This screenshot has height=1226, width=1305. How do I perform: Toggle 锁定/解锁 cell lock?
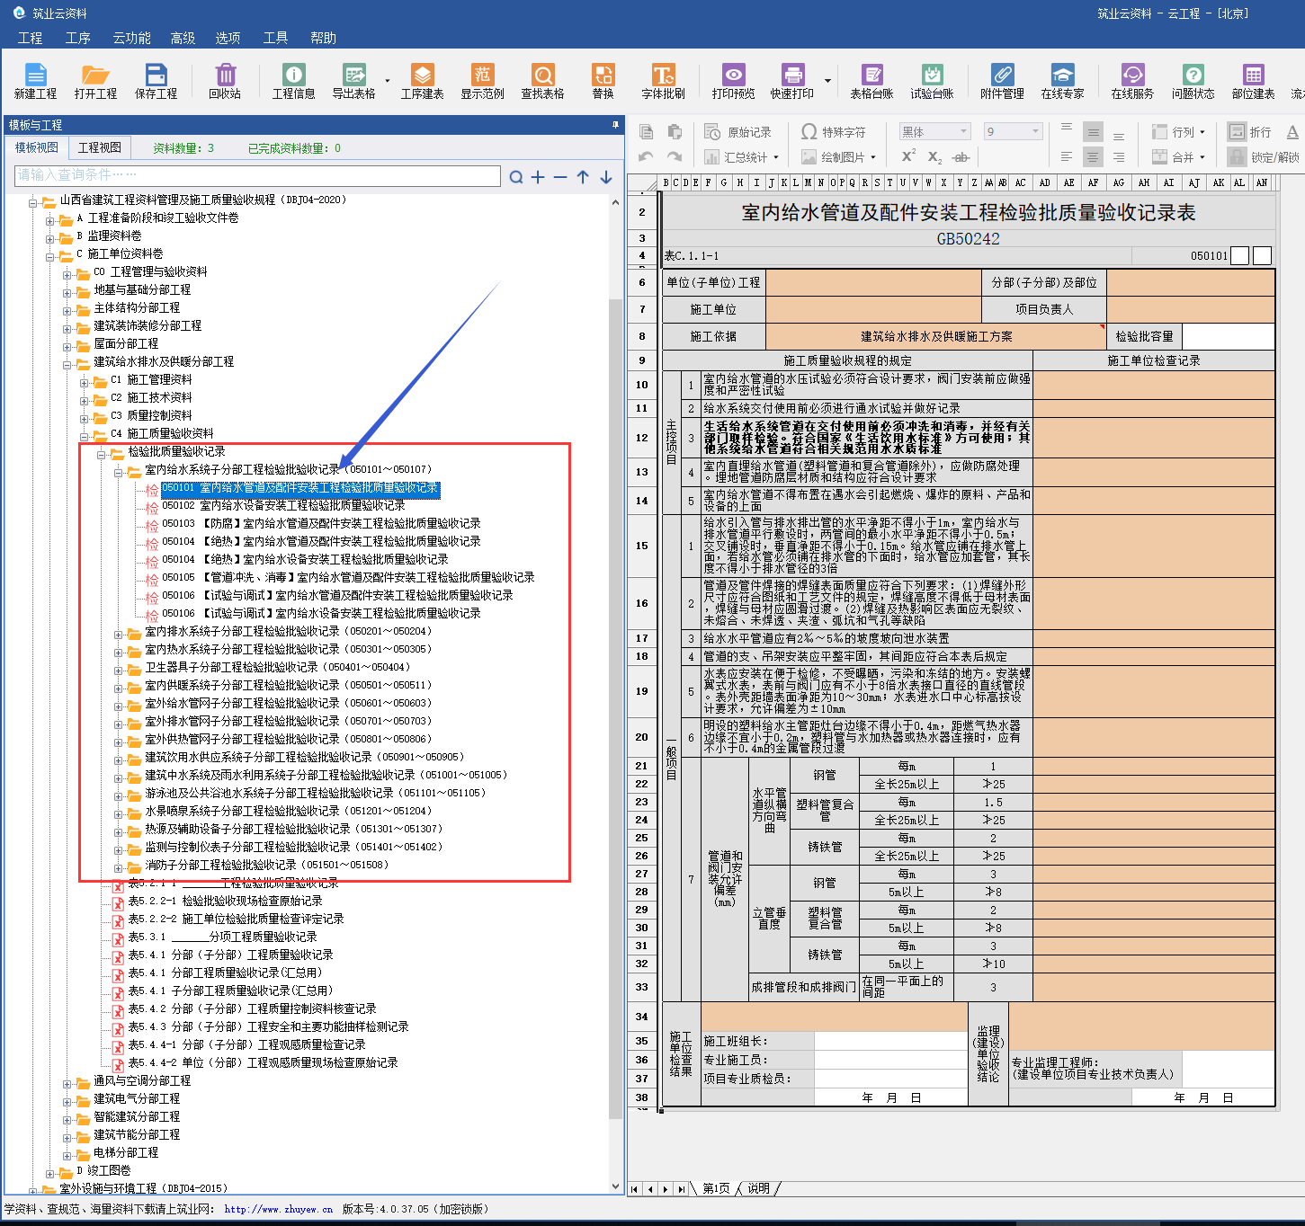click(1264, 156)
